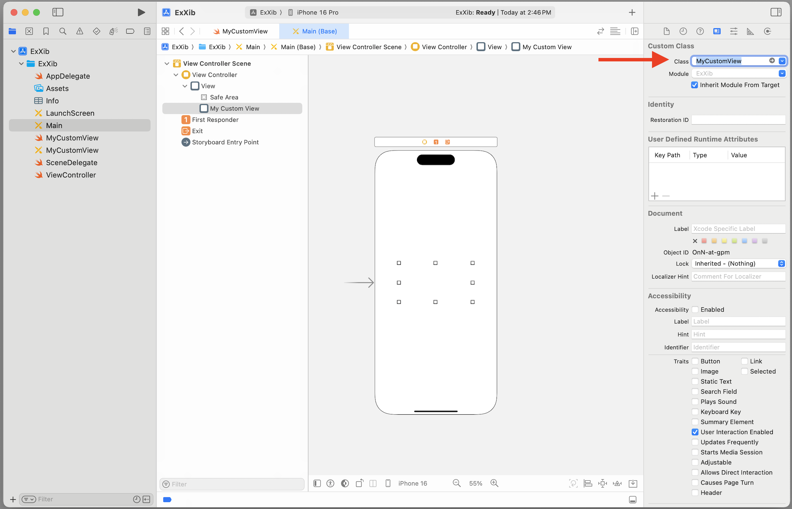Add a runtime attribute with plus button
Image resolution: width=792 pixels, height=509 pixels.
pos(655,196)
